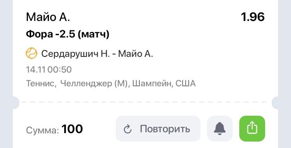Tap the tennis ball sport icon
Screen dimensions: 291x148
(32, 53)
